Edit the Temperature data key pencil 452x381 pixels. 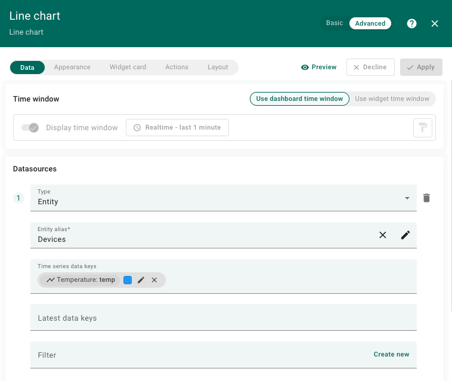pos(141,280)
